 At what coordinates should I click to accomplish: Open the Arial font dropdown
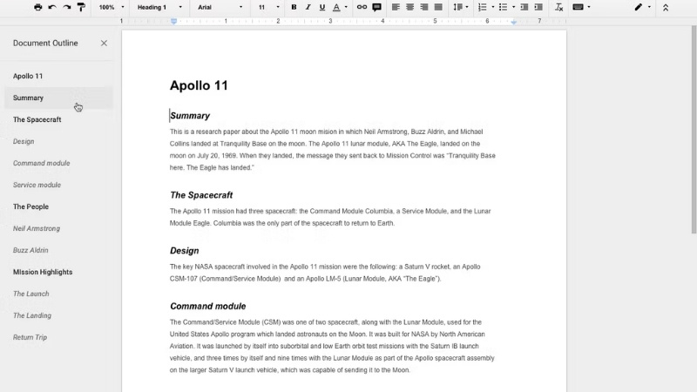(220, 7)
